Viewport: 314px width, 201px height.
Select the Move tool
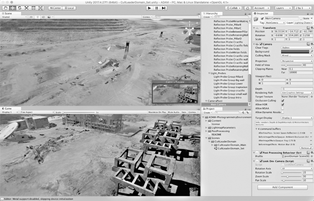[13, 8]
